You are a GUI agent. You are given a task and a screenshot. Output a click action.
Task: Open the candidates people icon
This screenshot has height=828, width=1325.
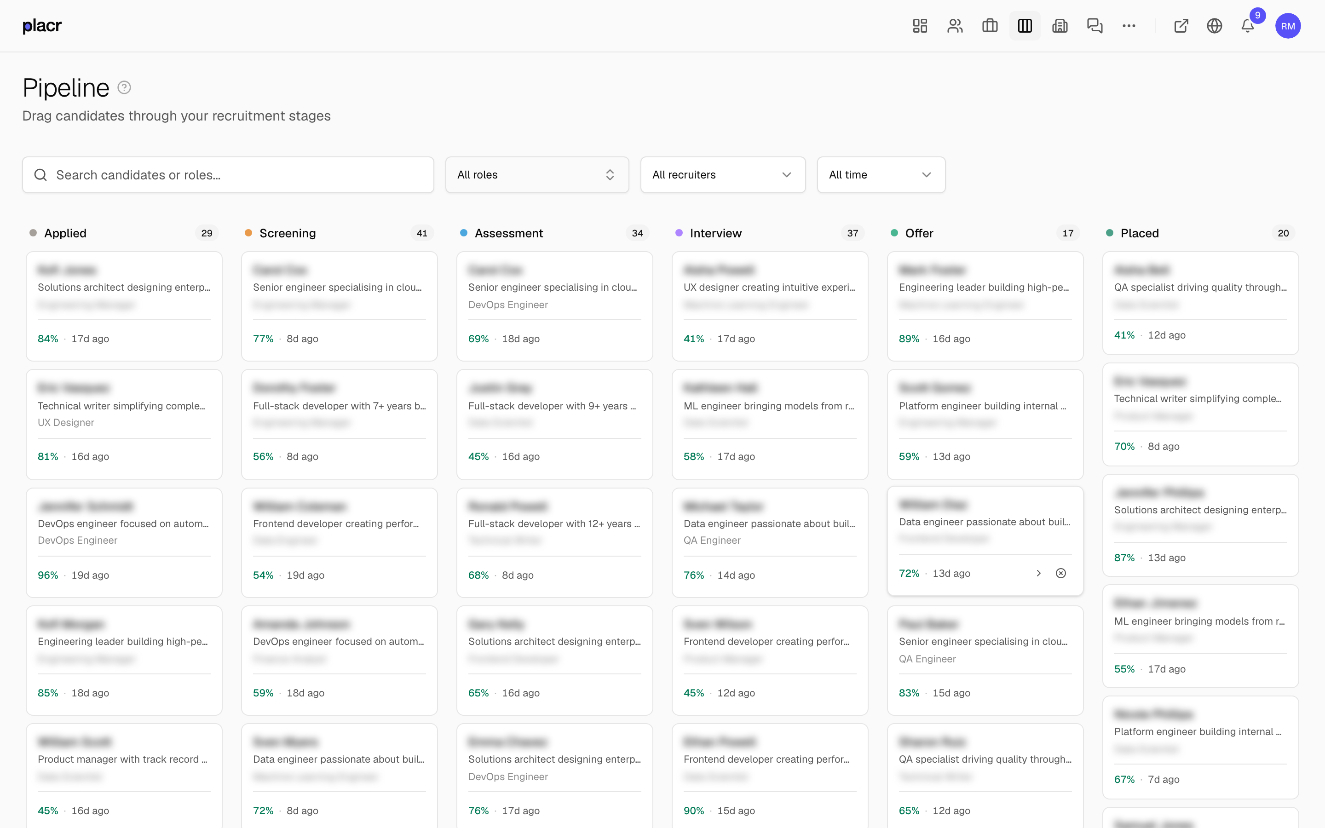coord(955,26)
